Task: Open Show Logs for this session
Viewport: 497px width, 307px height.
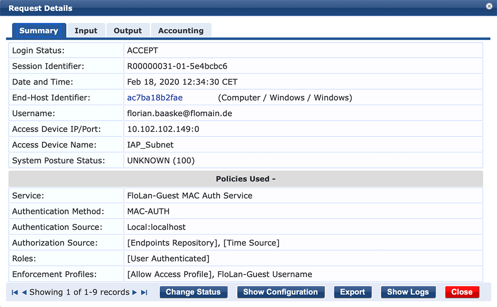Action: coord(408,292)
